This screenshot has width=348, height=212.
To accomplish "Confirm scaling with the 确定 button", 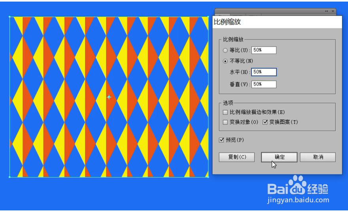I will coord(279,157).
